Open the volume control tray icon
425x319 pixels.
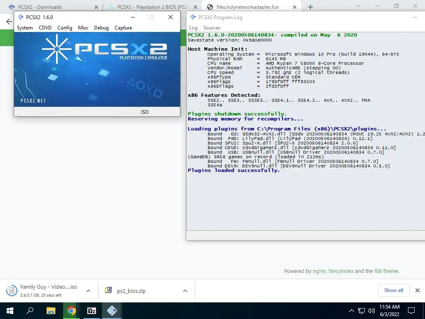click(371, 311)
